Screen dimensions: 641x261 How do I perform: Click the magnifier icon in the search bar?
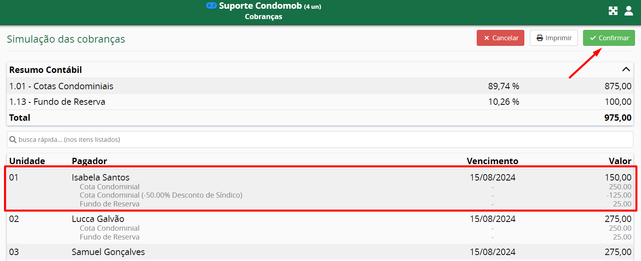(x=13, y=139)
